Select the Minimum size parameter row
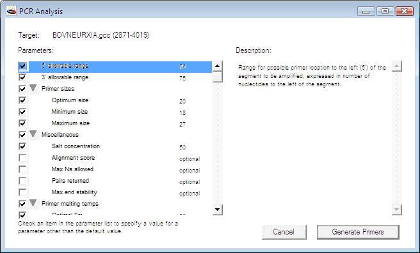This screenshot has width=420, height=253. pos(115,112)
